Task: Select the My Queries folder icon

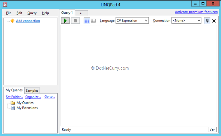Action: [x=13, y=103]
